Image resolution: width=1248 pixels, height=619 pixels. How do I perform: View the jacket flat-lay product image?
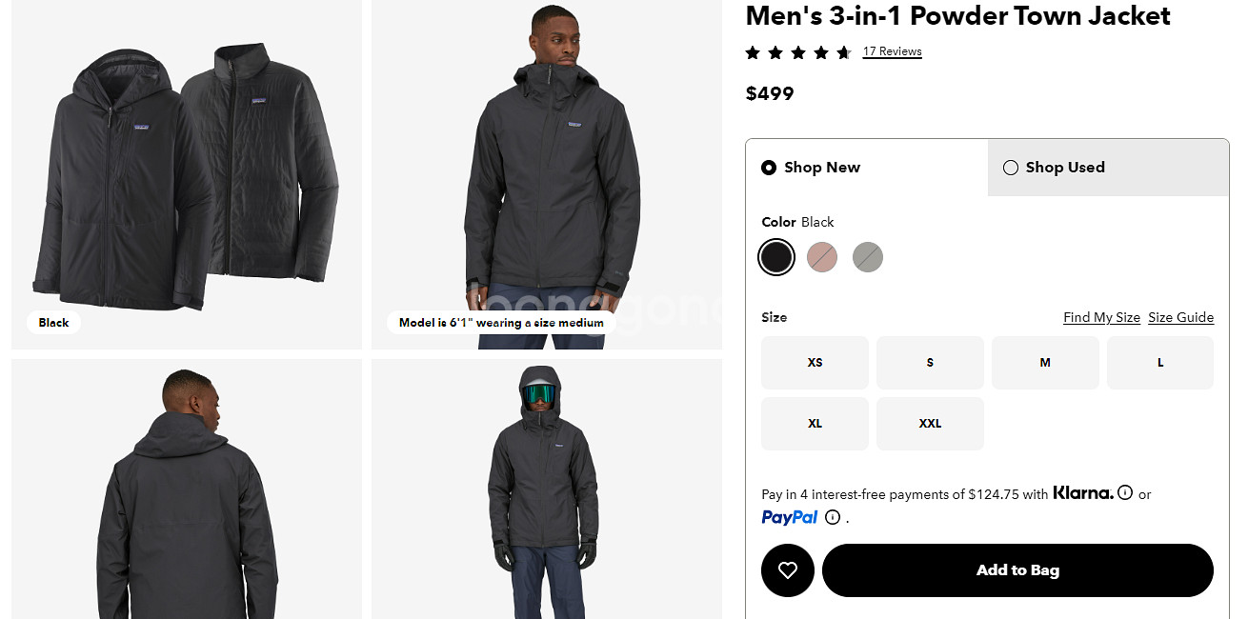[187, 174]
